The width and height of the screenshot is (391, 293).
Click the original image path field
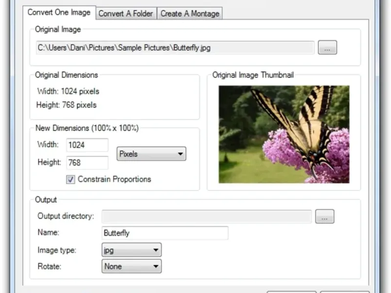[175, 47]
